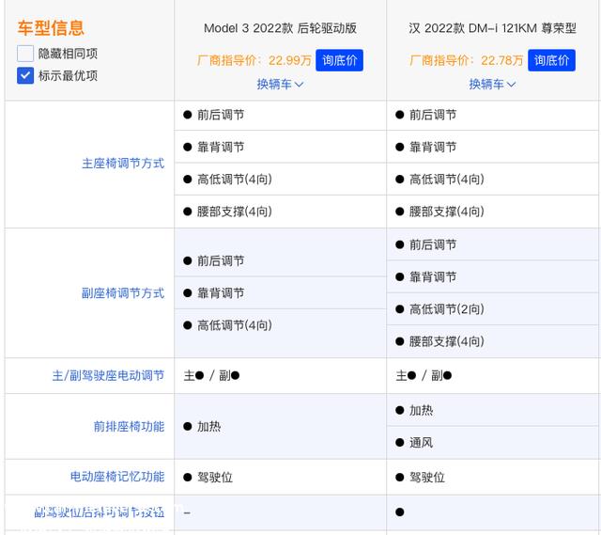Uncheck the 标示最优项 checkbox
Image resolution: width=601 pixels, height=535 pixels.
tap(25, 75)
